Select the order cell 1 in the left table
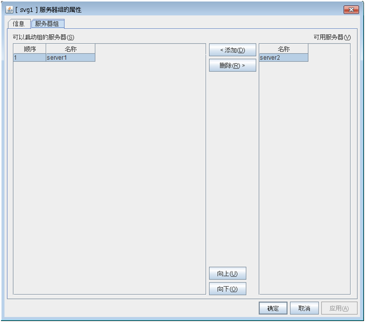This screenshot has width=365, height=322. coord(29,58)
